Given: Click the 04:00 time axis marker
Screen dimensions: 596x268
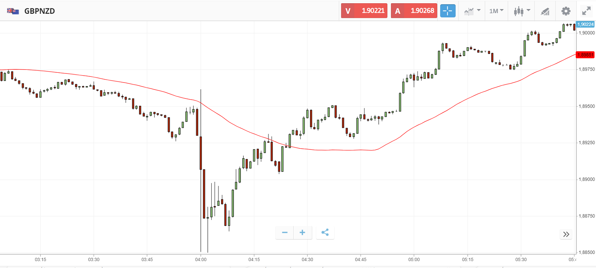Looking at the screenshot, I should [x=201, y=260].
